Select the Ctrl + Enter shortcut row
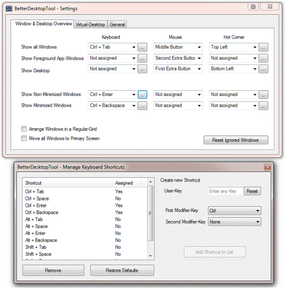Viewport: 285px width, 288px height. coord(85,206)
